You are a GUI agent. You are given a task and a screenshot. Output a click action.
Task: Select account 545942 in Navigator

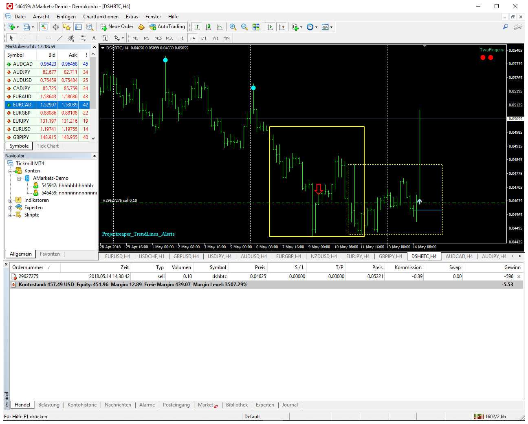click(67, 185)
